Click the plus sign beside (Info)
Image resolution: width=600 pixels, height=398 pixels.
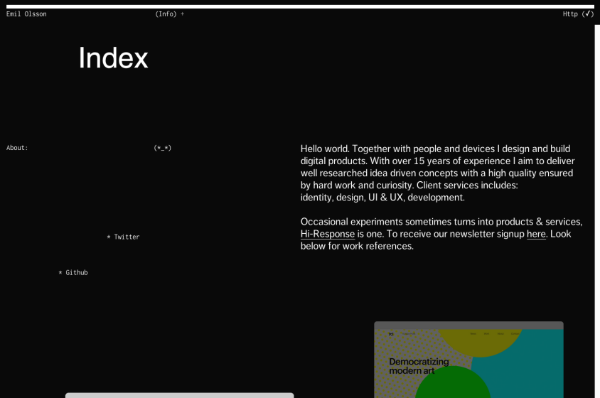(x=182, y=14)
